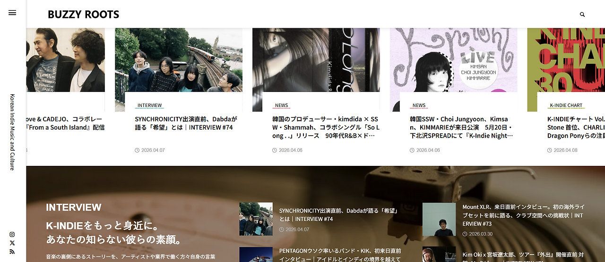Open the Mount XLR INTERVIEW #73 title
Viewport: 605px width, 262px height.
[523, 215]
